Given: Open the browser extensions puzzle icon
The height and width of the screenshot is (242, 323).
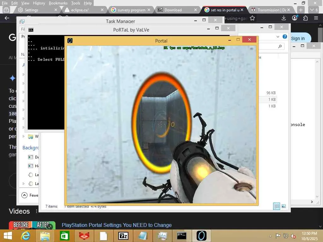Looking at the screenshot, I should (305, 18).
